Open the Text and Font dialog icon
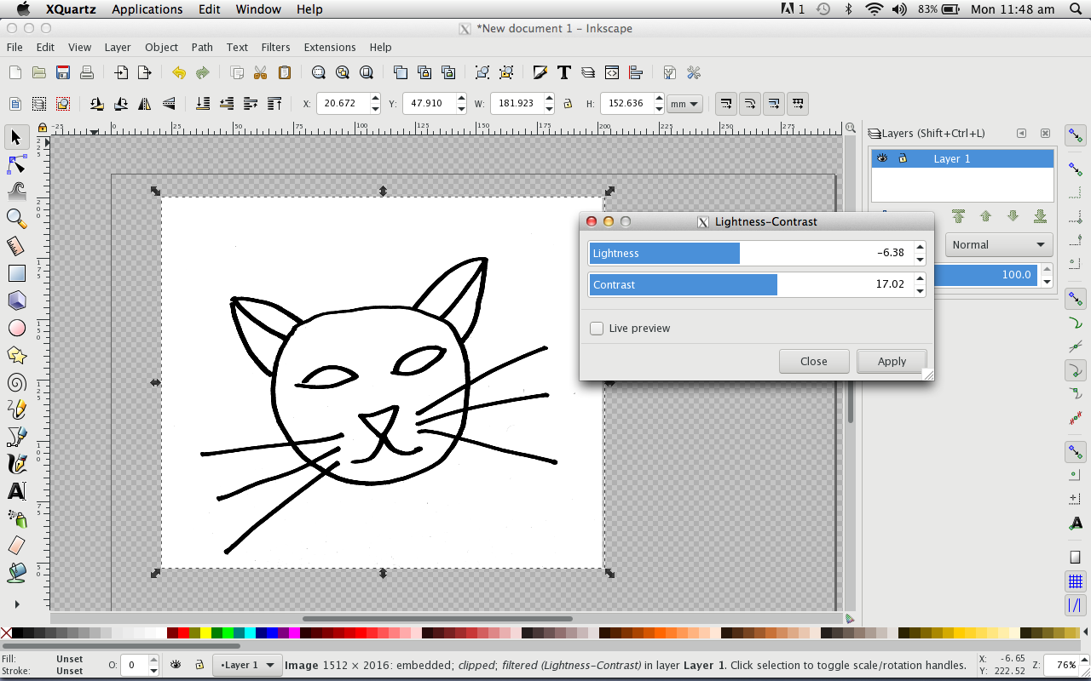 point(563,72)
